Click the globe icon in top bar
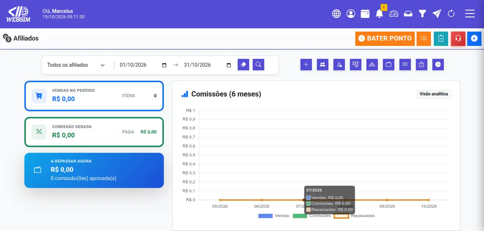The width and height of the screenshot is (484, 231). click(336, 14)
